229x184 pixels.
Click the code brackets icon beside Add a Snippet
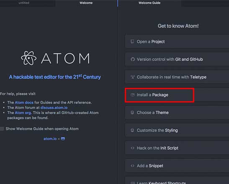point(132,166)
